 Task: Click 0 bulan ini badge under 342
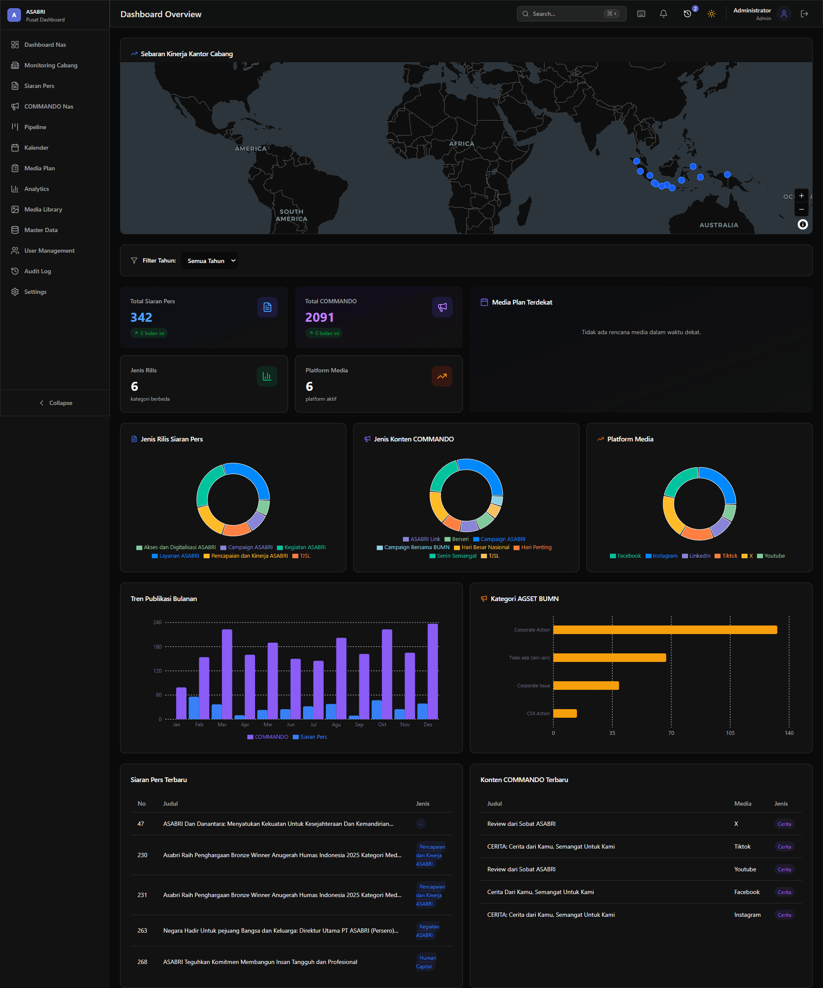coord(149,333)
